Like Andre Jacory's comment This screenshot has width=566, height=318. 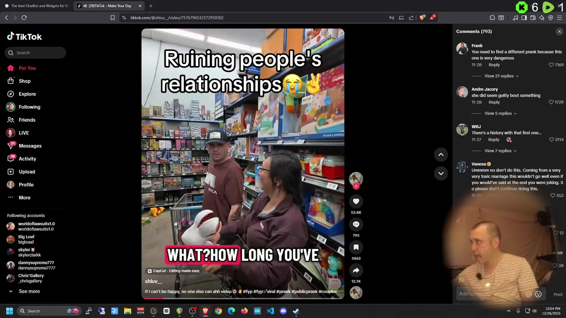[x=551, y=102]
